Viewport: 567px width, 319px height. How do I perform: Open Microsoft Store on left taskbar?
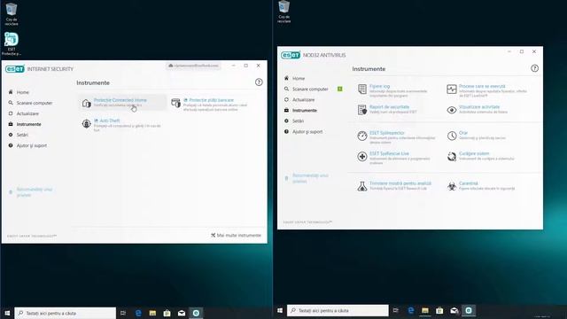(x=167, y=313)
